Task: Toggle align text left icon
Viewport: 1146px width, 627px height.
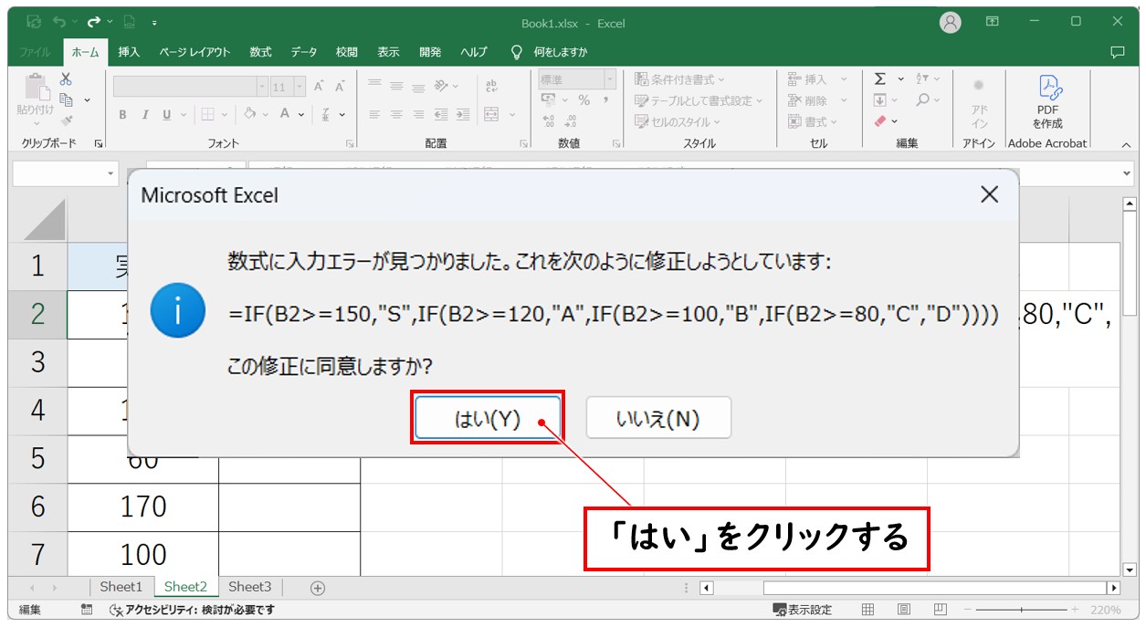Action: coord(374,115)
